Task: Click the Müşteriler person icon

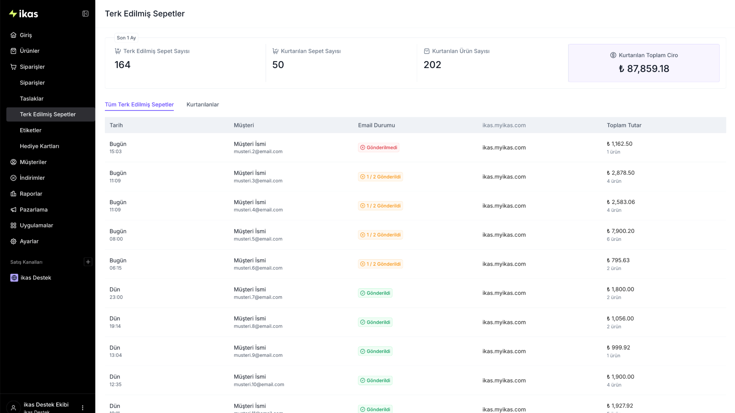Action: (13, 162)
